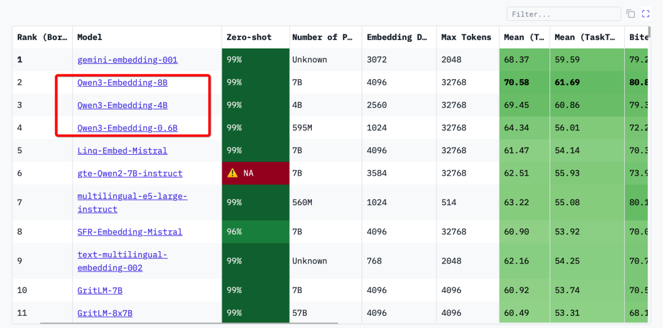Click the red NA zero-shot cell

click(255, 173)
